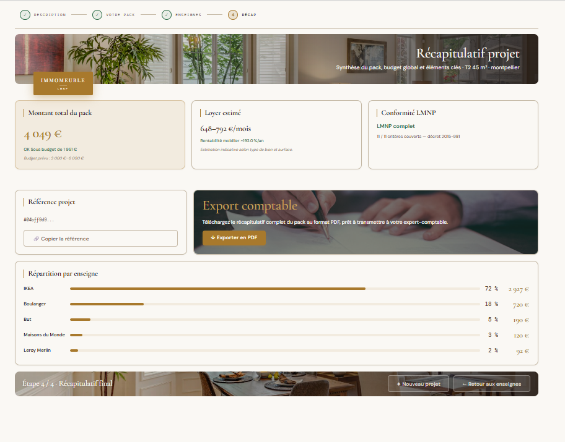The height and width of the screenshot is (442, 565).
Task: Click the IKEA distribution progress bar
Action: [x=274, y=289]
